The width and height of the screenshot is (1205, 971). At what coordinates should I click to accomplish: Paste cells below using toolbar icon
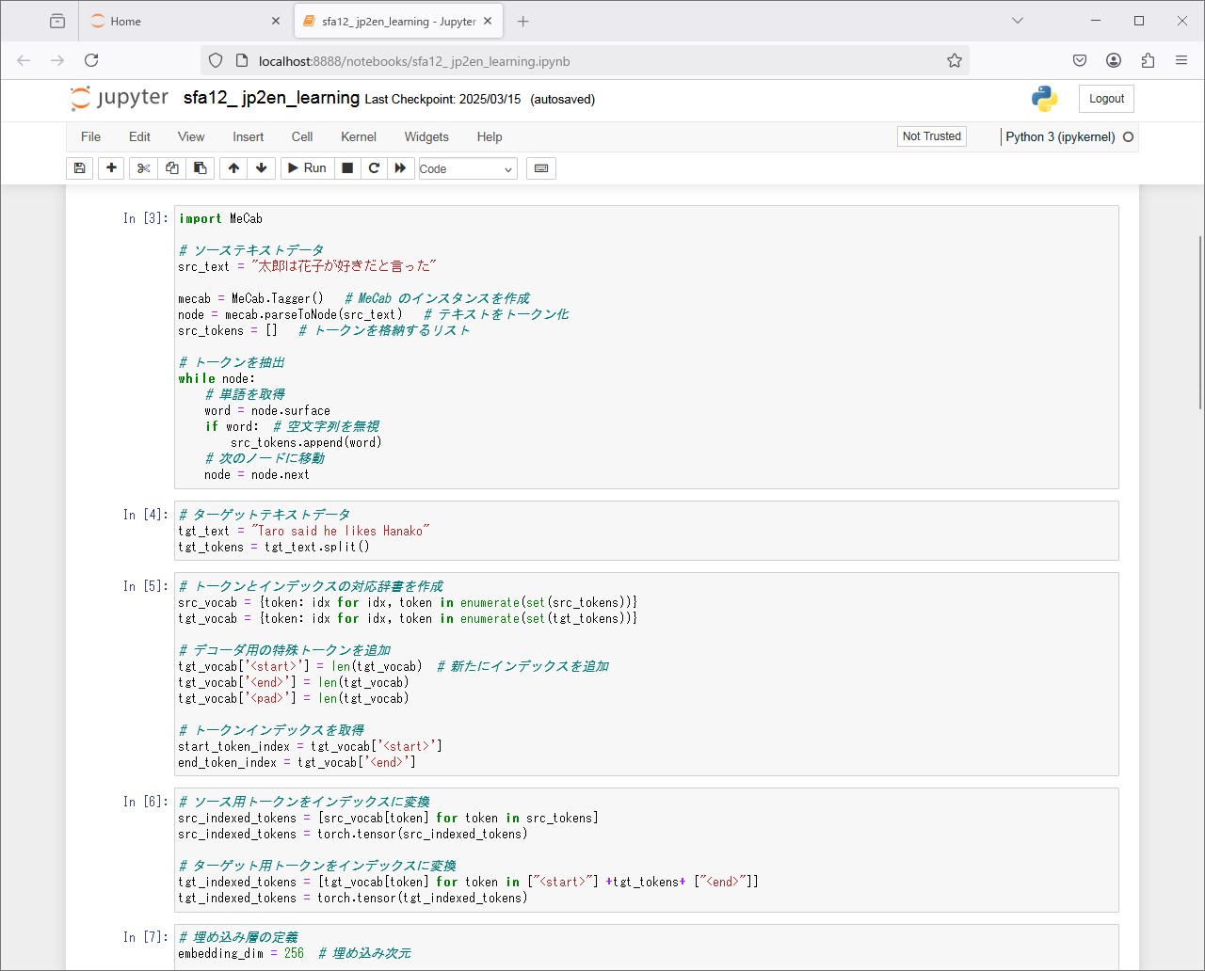pos(200,168)
